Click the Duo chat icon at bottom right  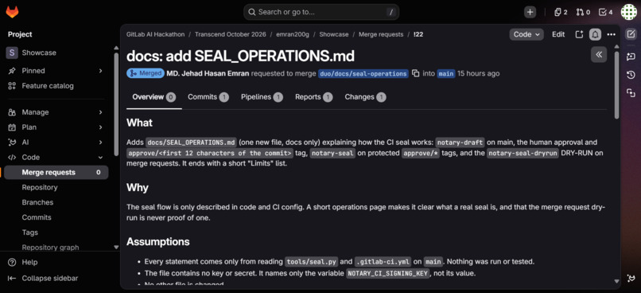pos(631,278)
